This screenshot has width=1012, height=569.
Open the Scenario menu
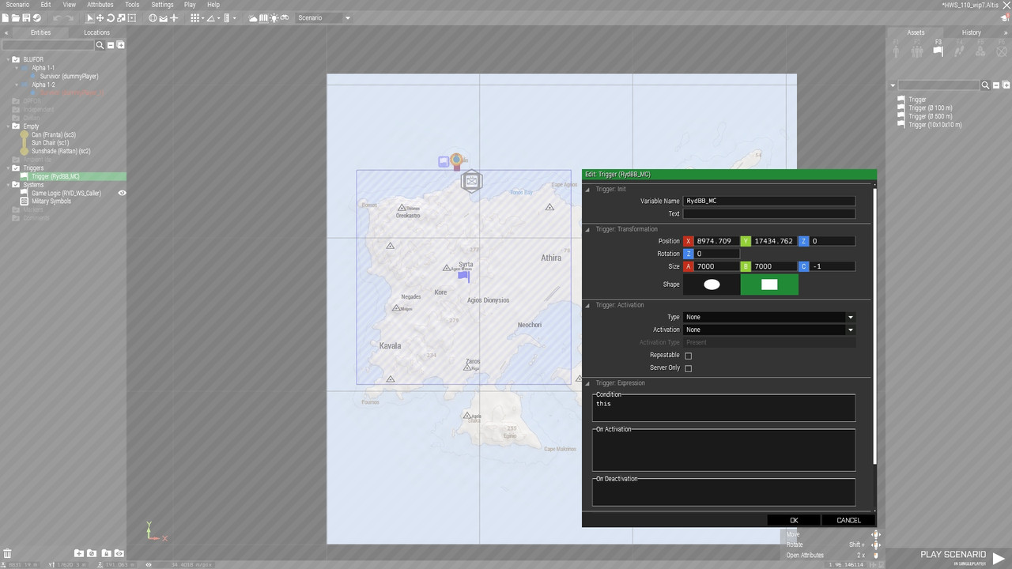click(17, 5)
